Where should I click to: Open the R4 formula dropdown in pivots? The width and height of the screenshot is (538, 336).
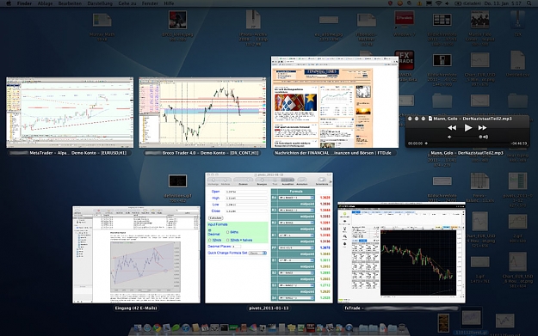[296, 198]
